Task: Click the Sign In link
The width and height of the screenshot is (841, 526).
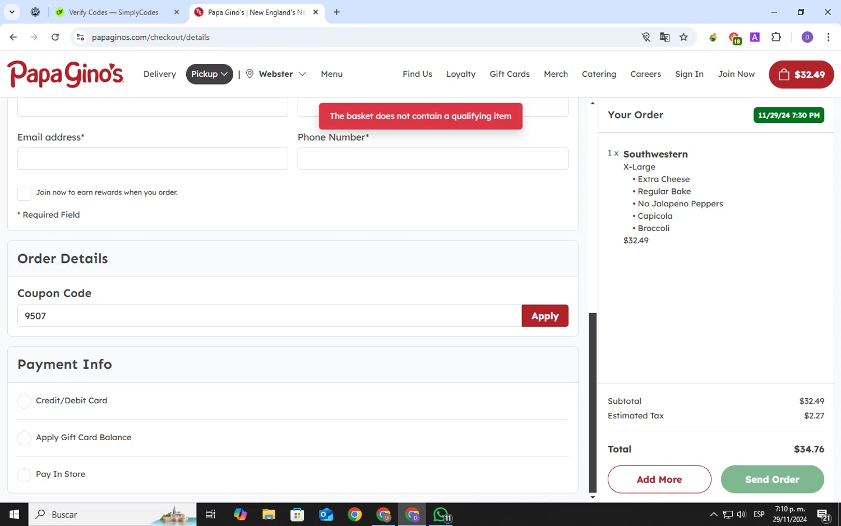Action: [x=689, y=74]
